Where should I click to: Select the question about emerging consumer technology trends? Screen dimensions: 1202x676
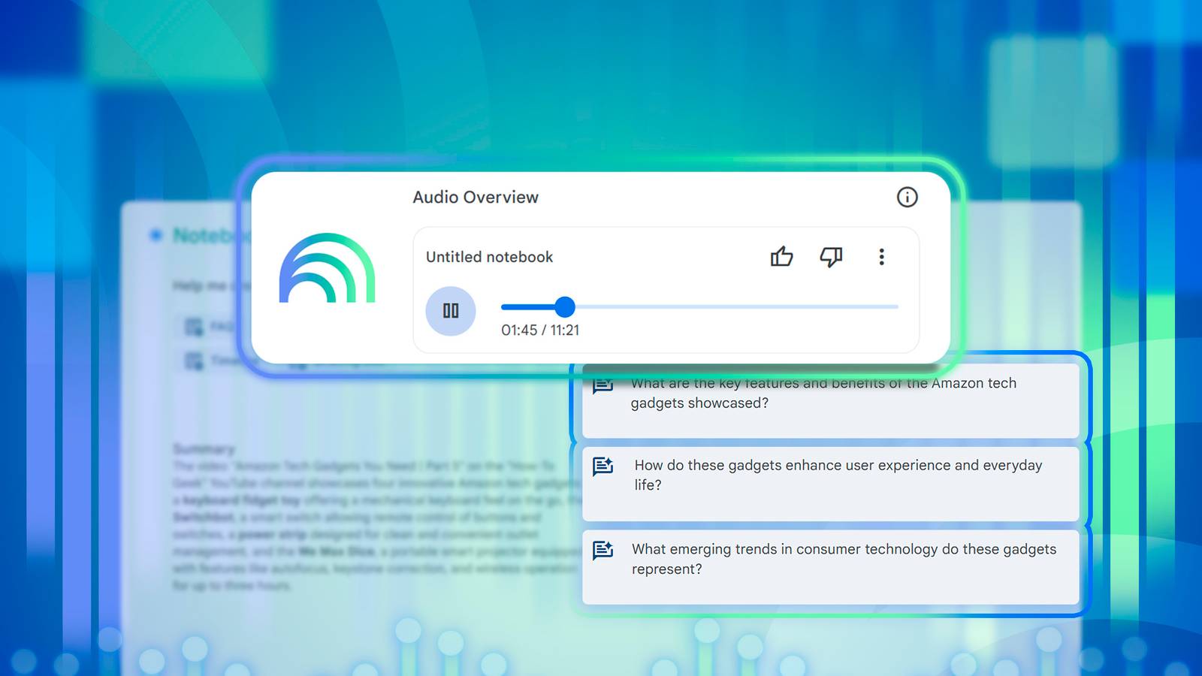826,565
